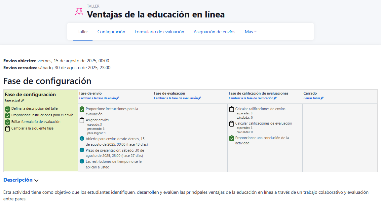Screen dimensions: 381x204
Task: Switch to the 'Configuración' tab
Action: click(111, 32)
